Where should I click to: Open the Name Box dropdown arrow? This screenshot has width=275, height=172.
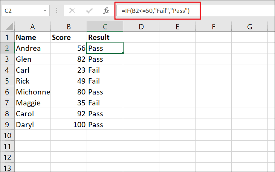click(x=45, y=11)
